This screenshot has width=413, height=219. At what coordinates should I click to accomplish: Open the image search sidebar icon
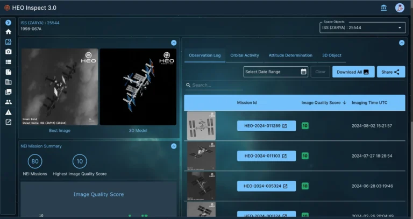click(x=8, y=42)
